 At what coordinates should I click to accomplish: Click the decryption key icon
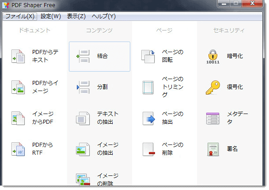[x=213, y=87]
